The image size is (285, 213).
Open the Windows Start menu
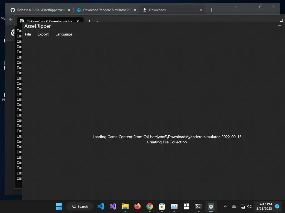click(59, 206)
